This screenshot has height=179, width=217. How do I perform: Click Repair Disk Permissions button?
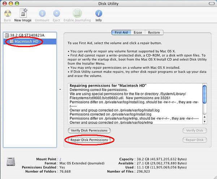point(89,140)
